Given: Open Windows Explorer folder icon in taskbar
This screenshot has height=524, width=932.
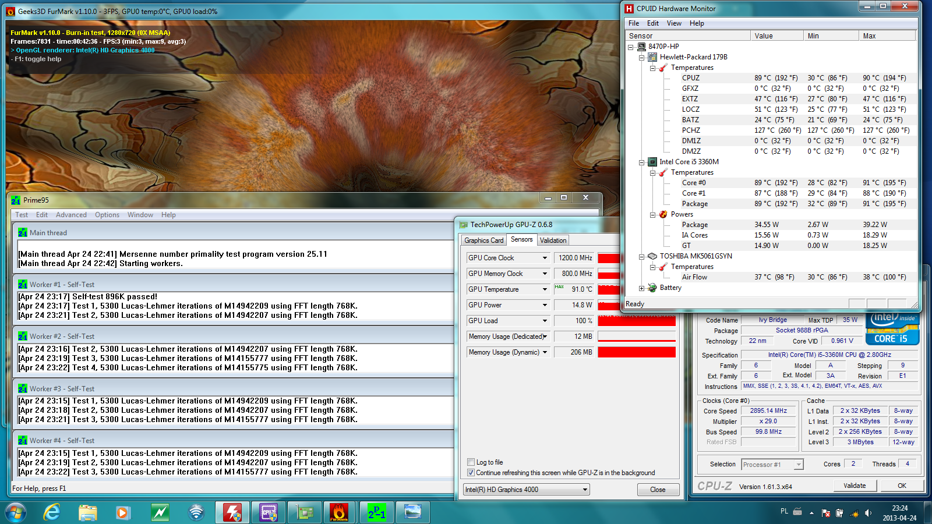Looking at the screenshot, I should pyautogui.click(x=88, y=512).
